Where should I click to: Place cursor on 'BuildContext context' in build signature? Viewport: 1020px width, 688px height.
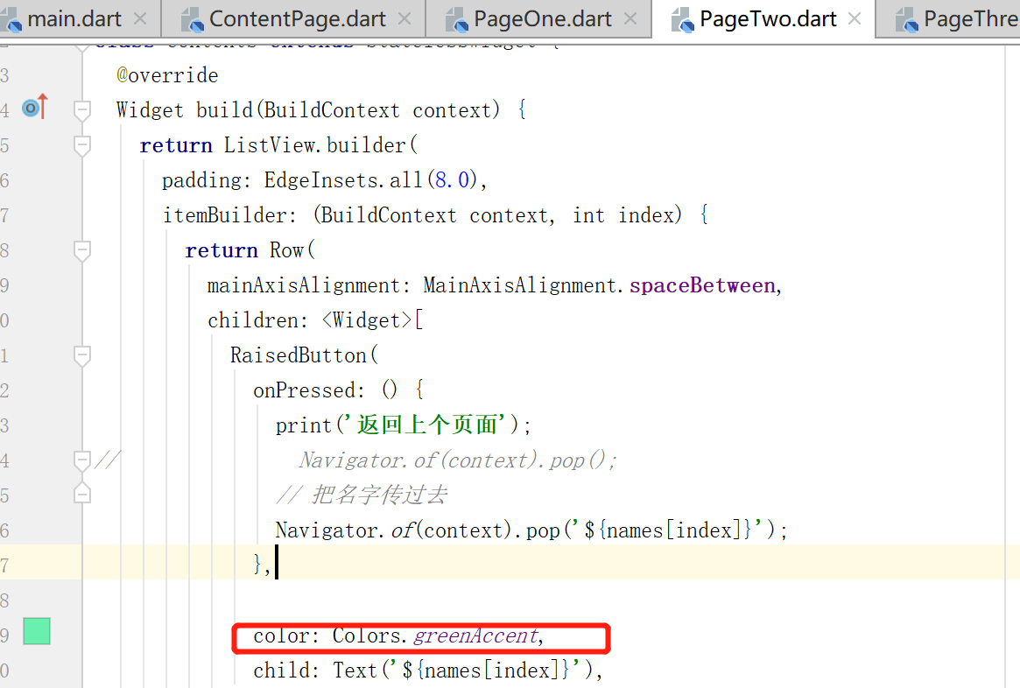[x=383, y=110]
